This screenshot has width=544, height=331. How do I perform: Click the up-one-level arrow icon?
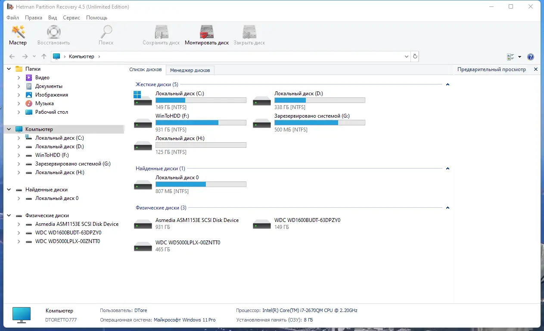pos(44,56)
